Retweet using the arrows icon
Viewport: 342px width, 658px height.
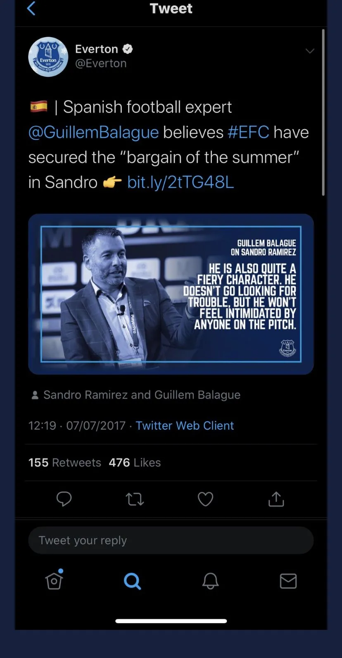[x=135, y=499]
